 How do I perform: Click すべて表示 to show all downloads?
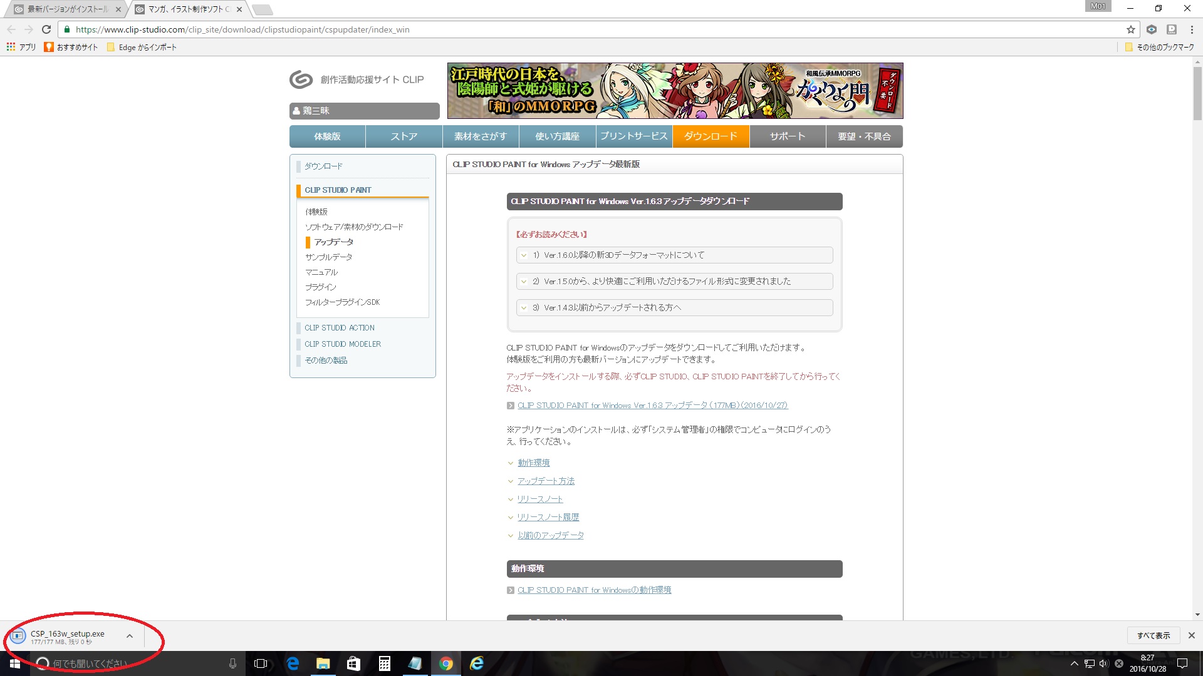point(1154,635)
